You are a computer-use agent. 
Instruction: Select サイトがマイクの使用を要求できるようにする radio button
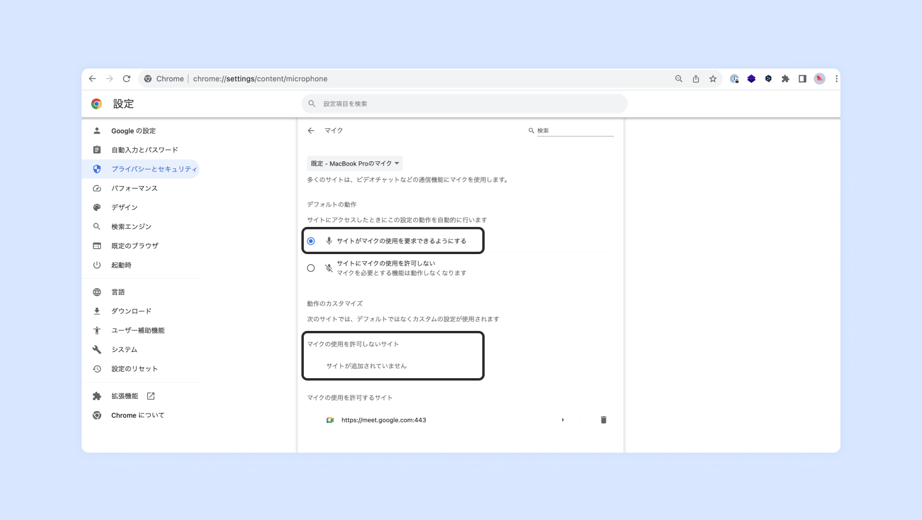point(311,241)
